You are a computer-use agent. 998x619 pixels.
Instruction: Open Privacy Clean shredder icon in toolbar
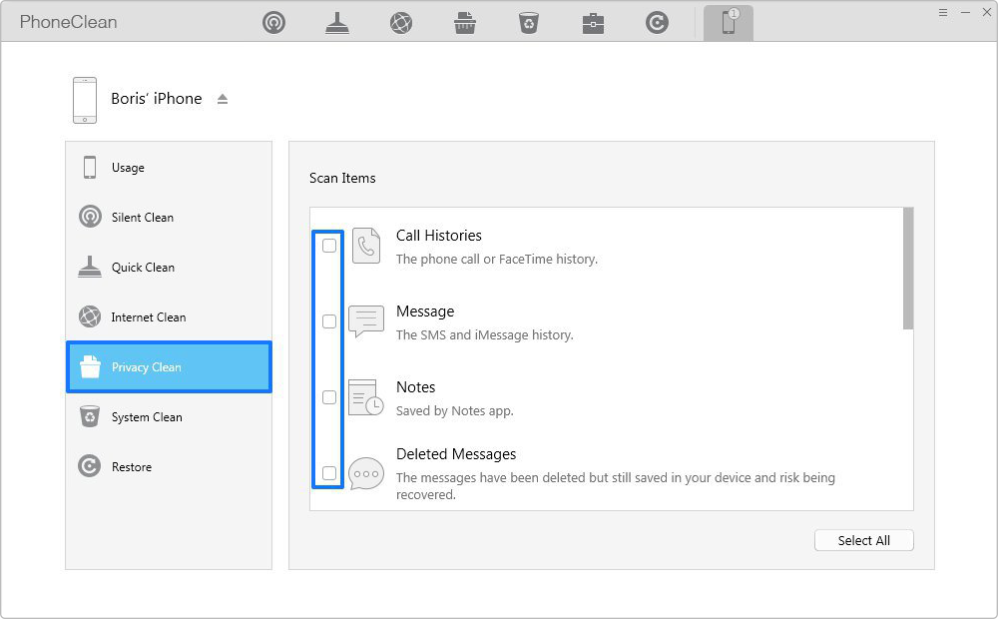click(x=465, y=22)
